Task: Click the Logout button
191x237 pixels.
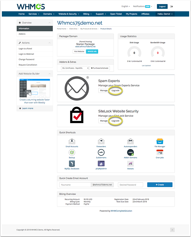Action: (162, 6)
